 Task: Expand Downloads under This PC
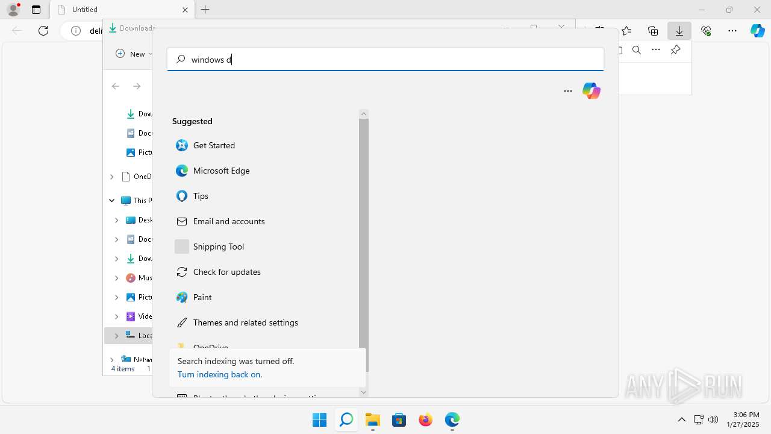click(116, 259)
